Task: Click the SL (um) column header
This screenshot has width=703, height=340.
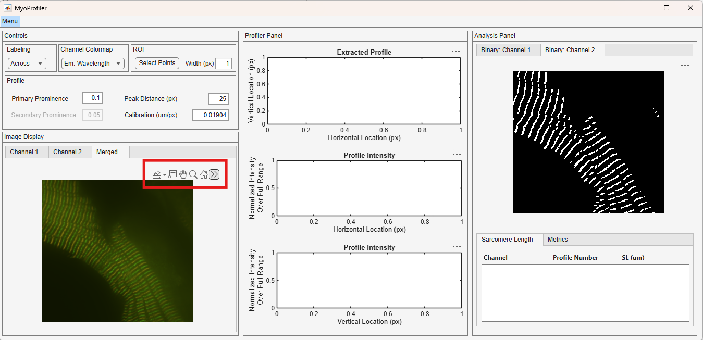Action: point(655,257)
